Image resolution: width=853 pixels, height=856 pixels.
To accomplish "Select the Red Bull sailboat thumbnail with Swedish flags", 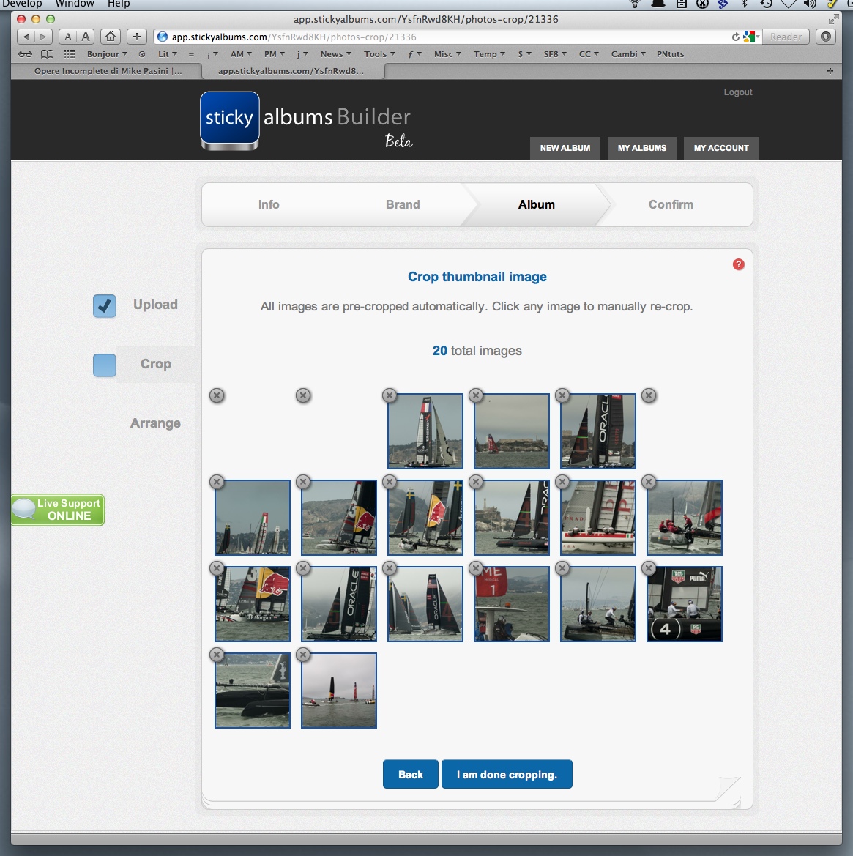I will (x=425, y=518).
